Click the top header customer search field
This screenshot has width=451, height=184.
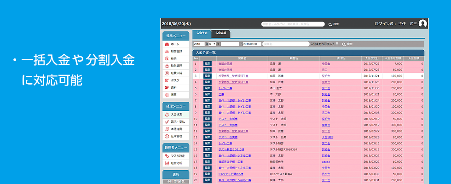click(293, 24)
